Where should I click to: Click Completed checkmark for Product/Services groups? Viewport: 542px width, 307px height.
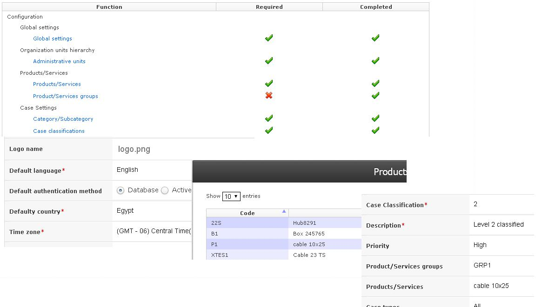pos(375,96)
